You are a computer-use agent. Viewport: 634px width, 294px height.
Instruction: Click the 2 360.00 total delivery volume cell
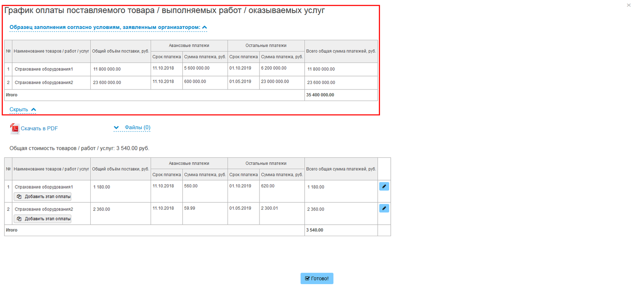pyautogui.click(x=102, y=209)
